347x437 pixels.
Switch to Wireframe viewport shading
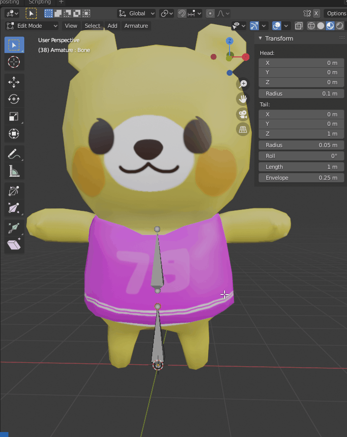(x=311, y=26)
